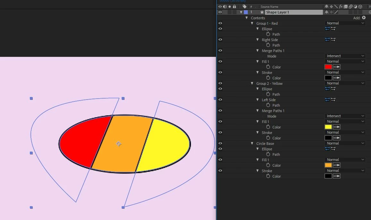Toggle the Shy switch on Shape Layer 1
The width and height of the screenshot is (371, 220).
326,12
